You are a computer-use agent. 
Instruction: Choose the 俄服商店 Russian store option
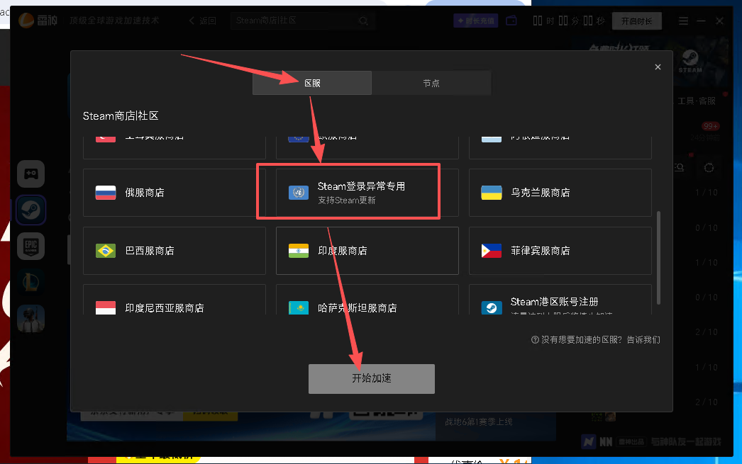[175, 193]
